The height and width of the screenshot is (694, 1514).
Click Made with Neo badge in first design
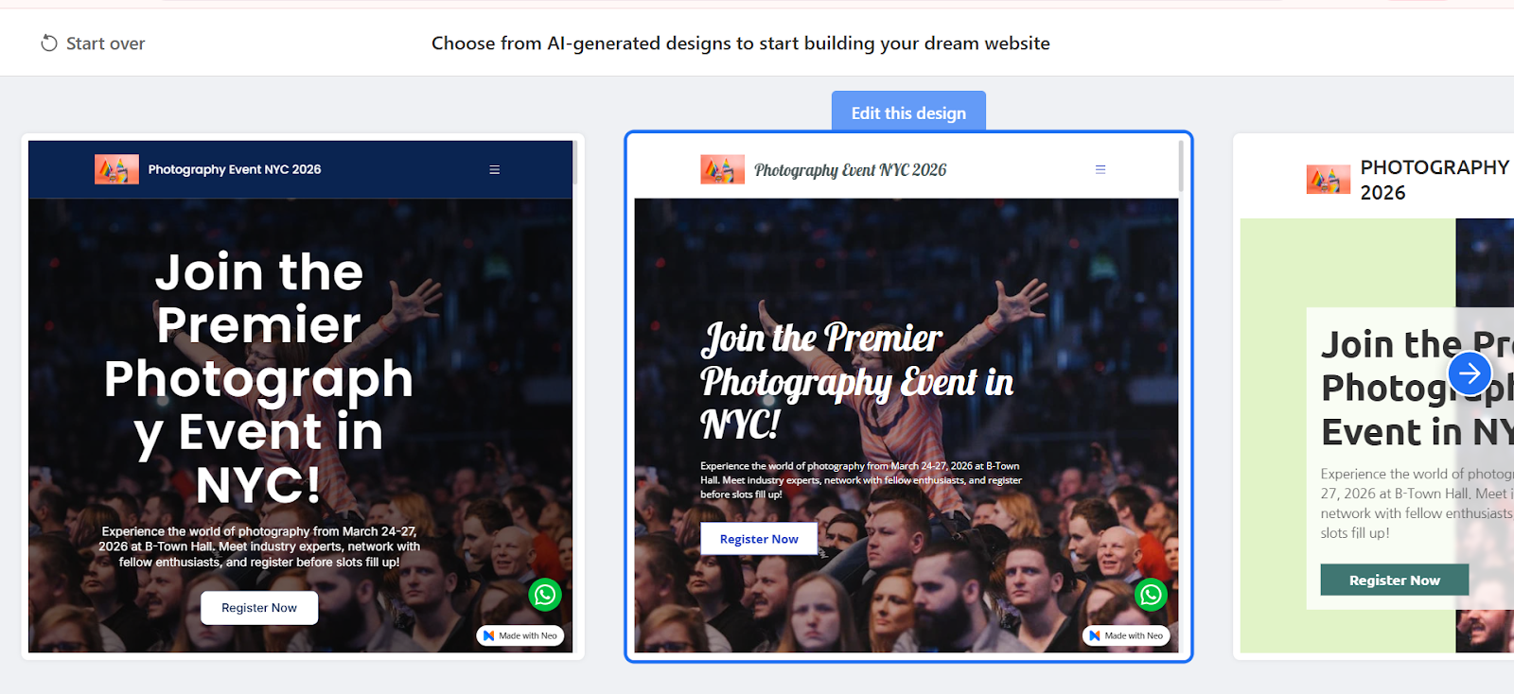[520, 635]
